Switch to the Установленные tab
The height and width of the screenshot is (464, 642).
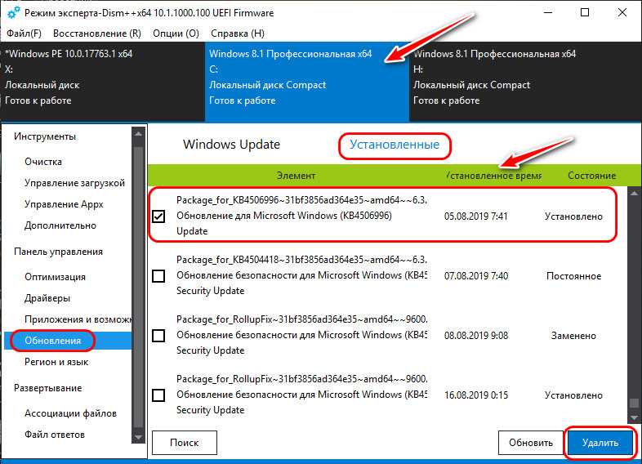point(395,144)
